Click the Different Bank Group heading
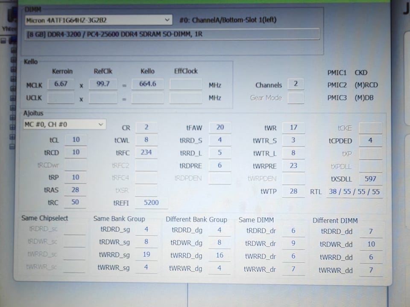Image resolution: width=410 pixels, height=307 pixels. click(196, 220)
